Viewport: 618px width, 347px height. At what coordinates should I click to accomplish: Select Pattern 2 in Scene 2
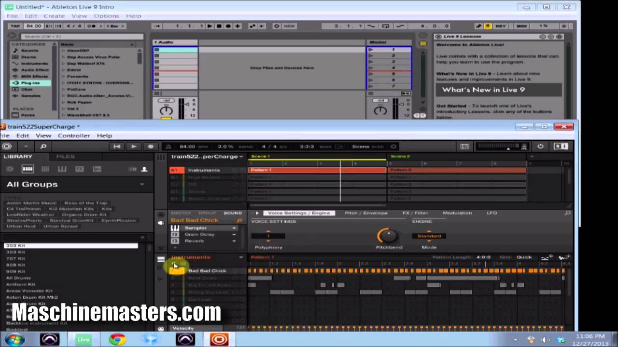click(457, 170)
